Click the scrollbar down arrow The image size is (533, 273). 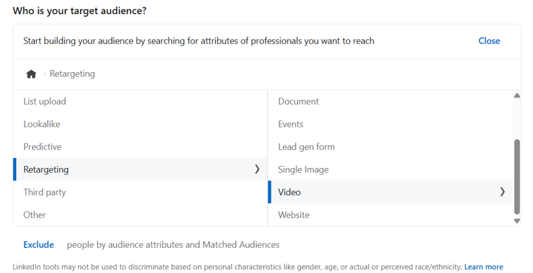pos(517,220)
